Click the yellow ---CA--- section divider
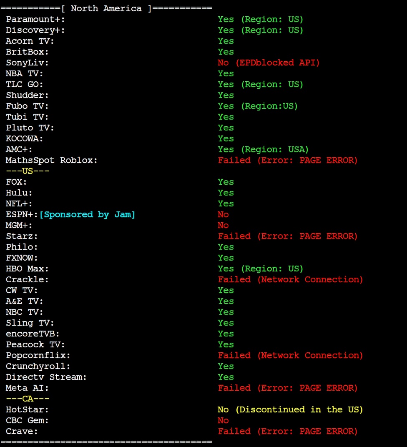The height and width of the screenshot is (447, 407). point(28,399)
